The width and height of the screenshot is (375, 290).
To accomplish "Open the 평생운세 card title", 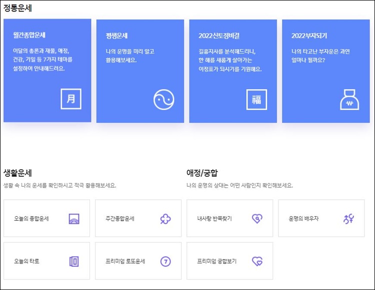I will pyautogui.click(x=116, y=36).
